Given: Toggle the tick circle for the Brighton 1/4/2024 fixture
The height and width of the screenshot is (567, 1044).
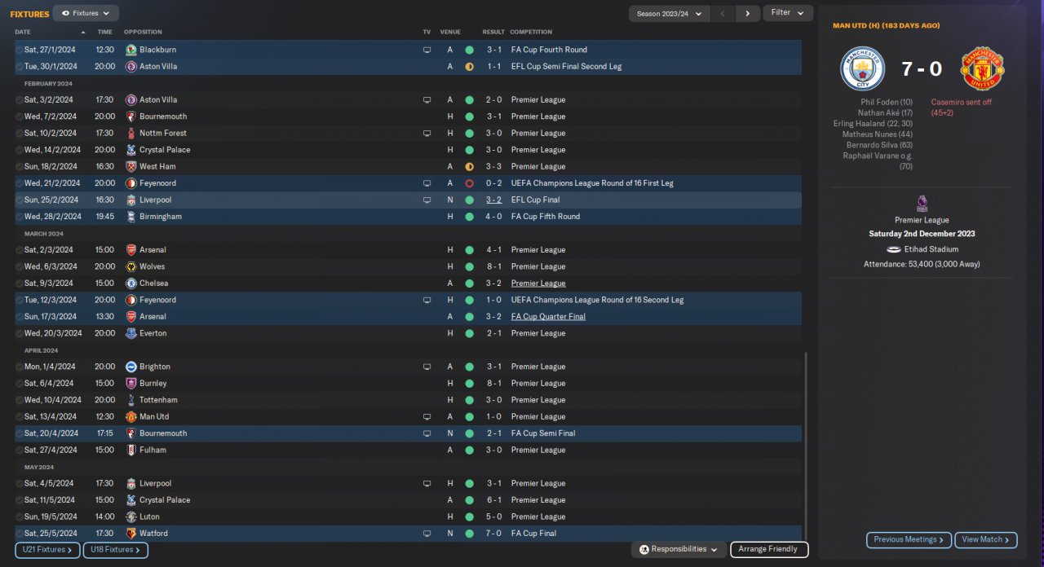Looking at the screenshot, I should [x=20, y=367].
